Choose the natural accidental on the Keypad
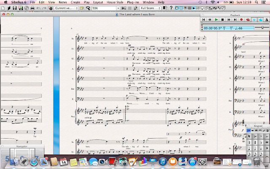This screenshot has width=270, height=169. [x=249, y=142]
